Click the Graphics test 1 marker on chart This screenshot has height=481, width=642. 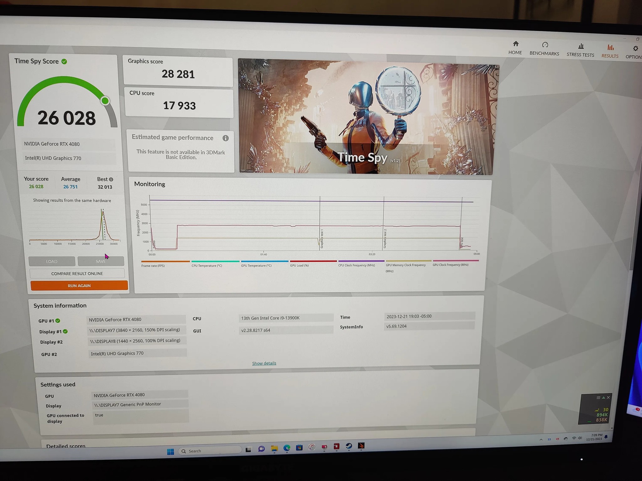322,239
